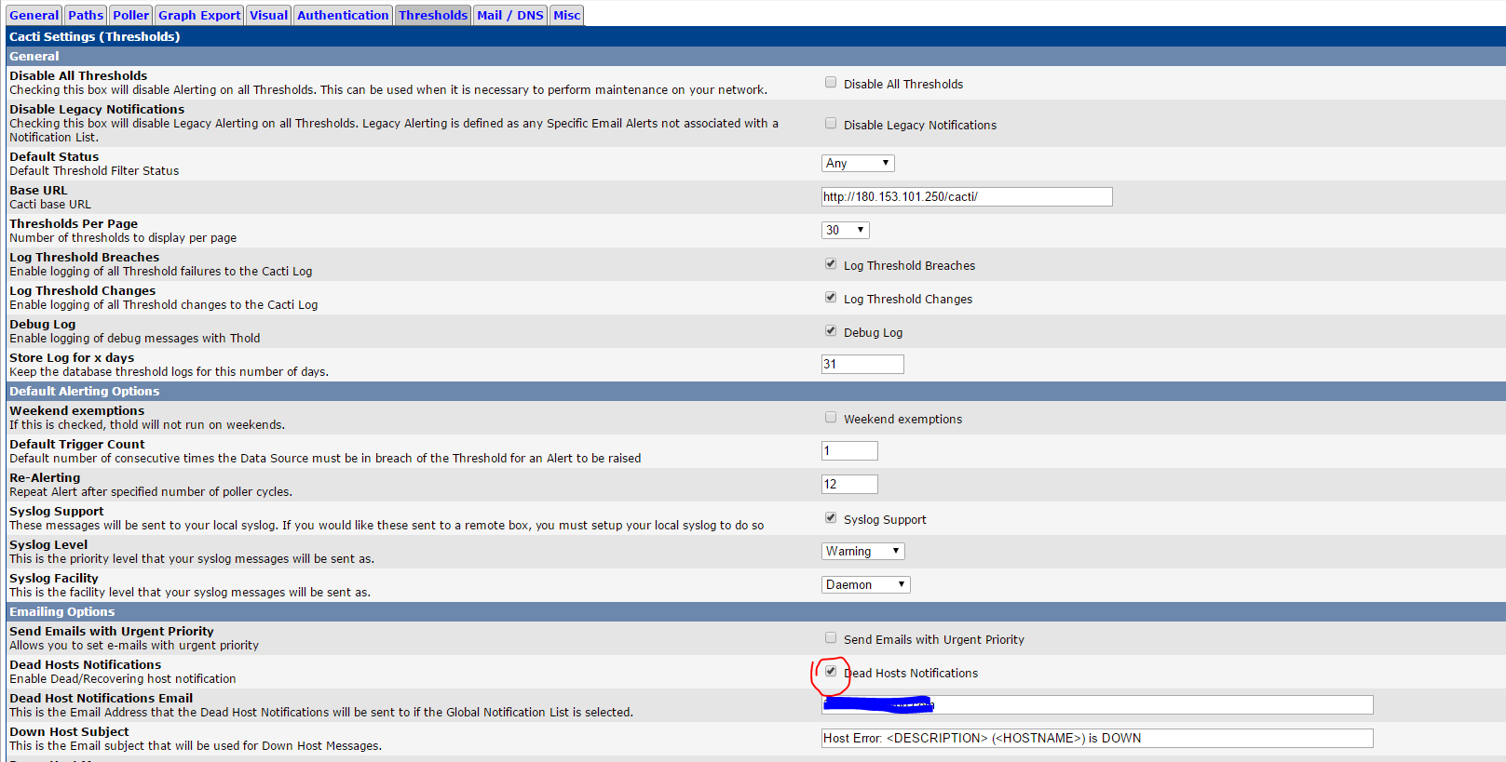Open the Mail / DNS tab
Image resolution: width=1506 pixels, height=762 pixels.
[509, 15]
